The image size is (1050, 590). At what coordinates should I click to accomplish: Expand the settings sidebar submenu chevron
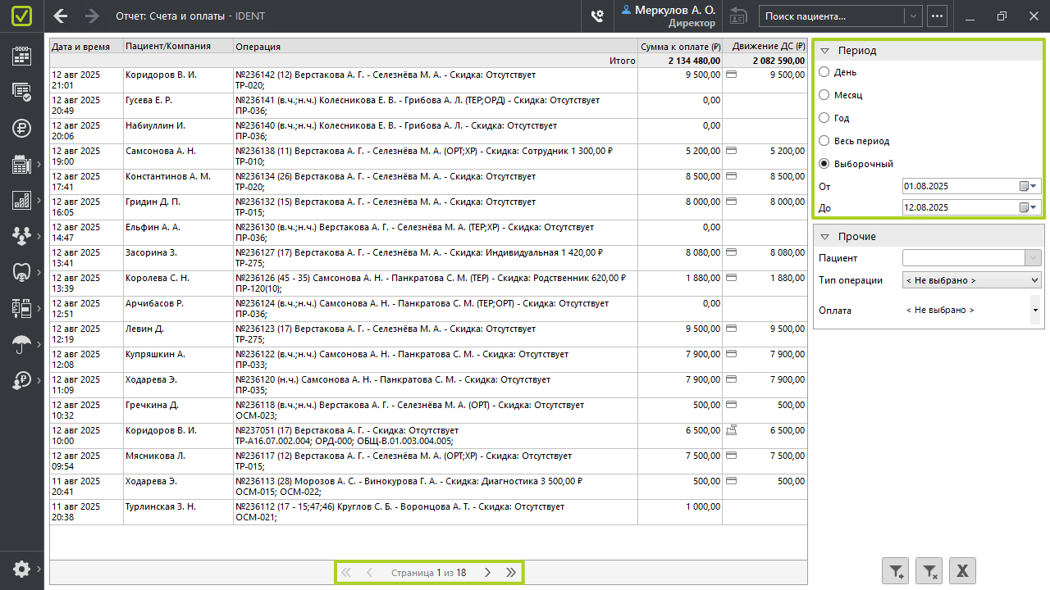(39, 569)
